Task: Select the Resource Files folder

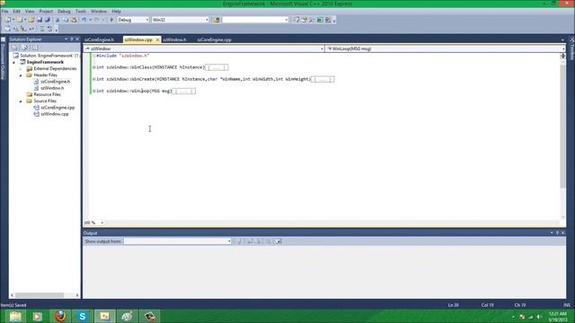Action: click(x=48, y=94)
